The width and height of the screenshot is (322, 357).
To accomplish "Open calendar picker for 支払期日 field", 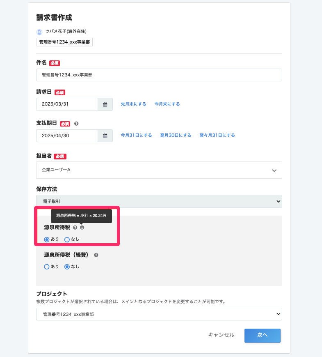I will click(x=105, y=136).
